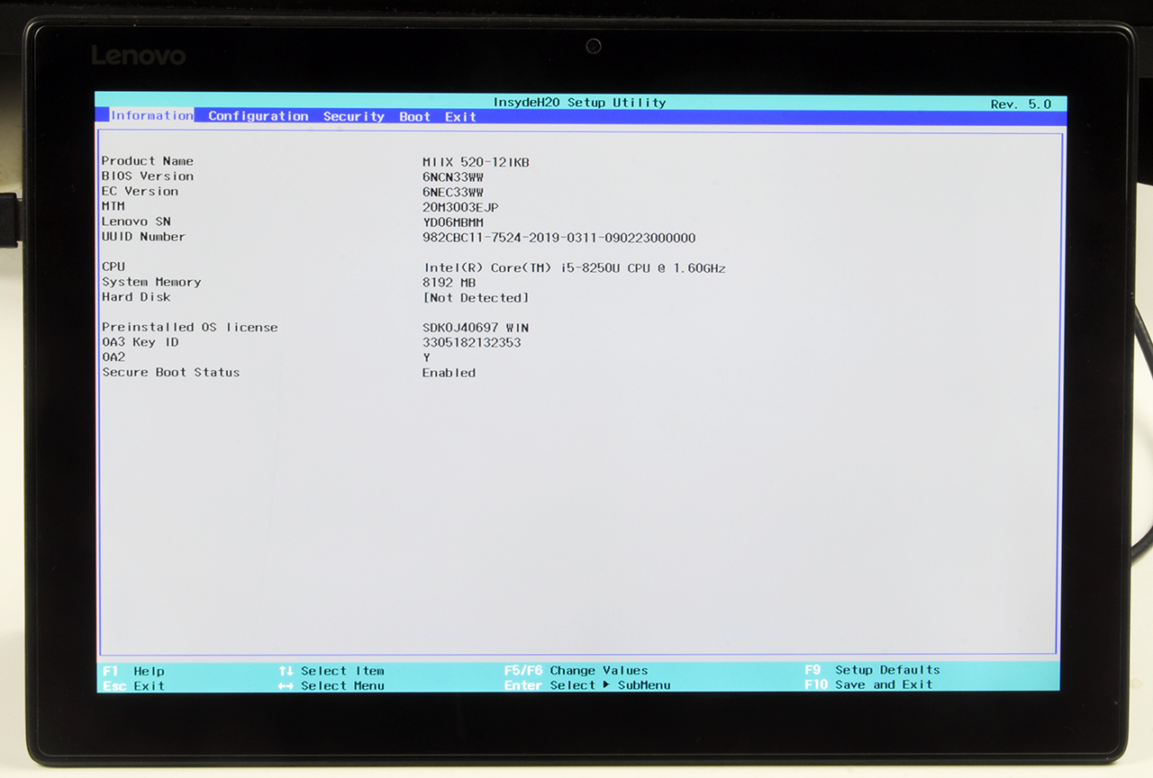Click the UUID Number value
Image resolution: width=1153 pixels, height=778 pixels.
(x=558, y=239)
